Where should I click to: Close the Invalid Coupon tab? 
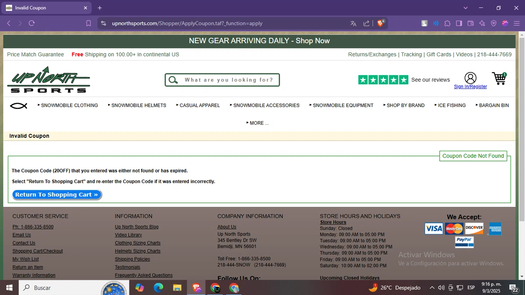point(85,8)
